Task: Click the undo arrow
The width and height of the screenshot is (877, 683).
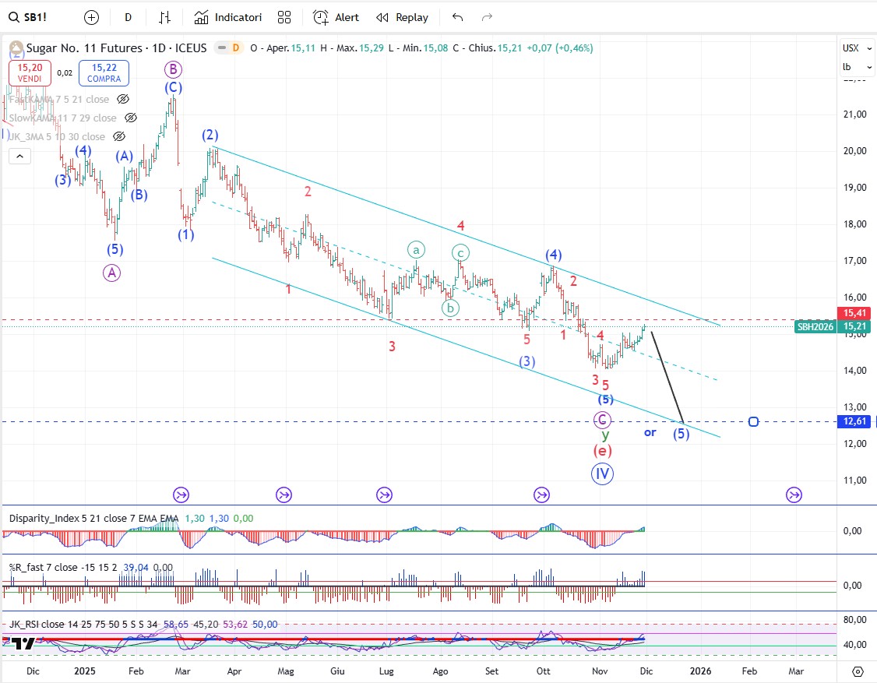Action: pyautogui.click(x=457, y=17)
